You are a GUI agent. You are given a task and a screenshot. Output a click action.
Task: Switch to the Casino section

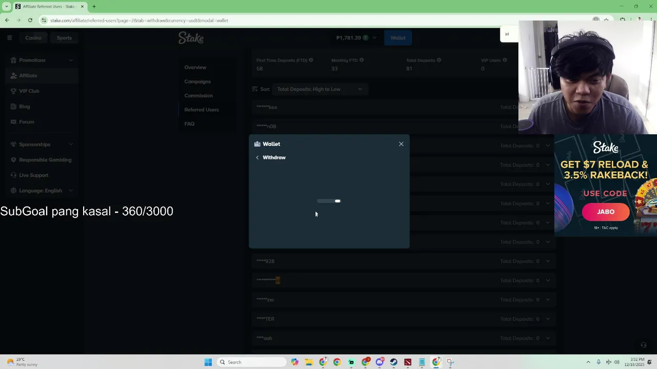click(x=33, y=37)
